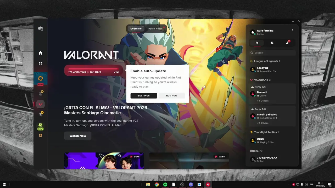Screen dimensions: 335x188
Task: Open the 2XKO game icon
Action: (40, 125)
